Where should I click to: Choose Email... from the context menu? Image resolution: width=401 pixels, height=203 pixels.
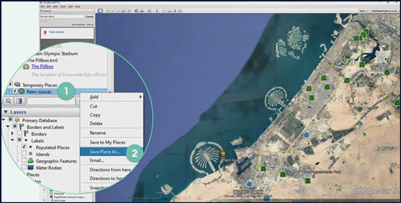pos(97,160)
